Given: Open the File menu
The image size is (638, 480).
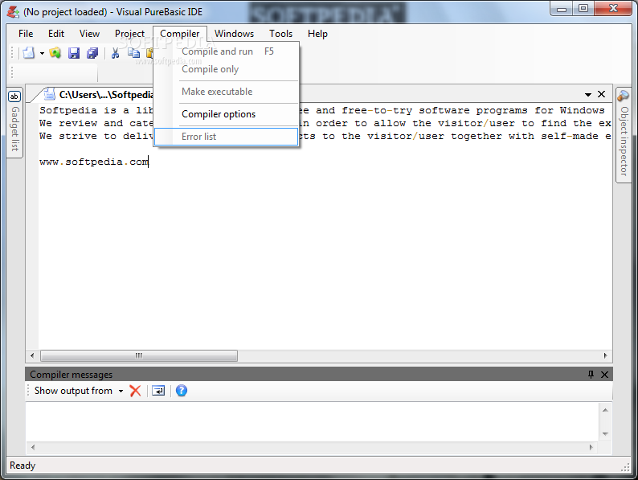Looking at the screenshot, I should (x=26, y=34).
